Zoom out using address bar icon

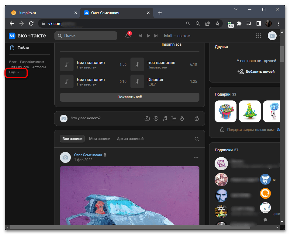(x=198, y=23)
